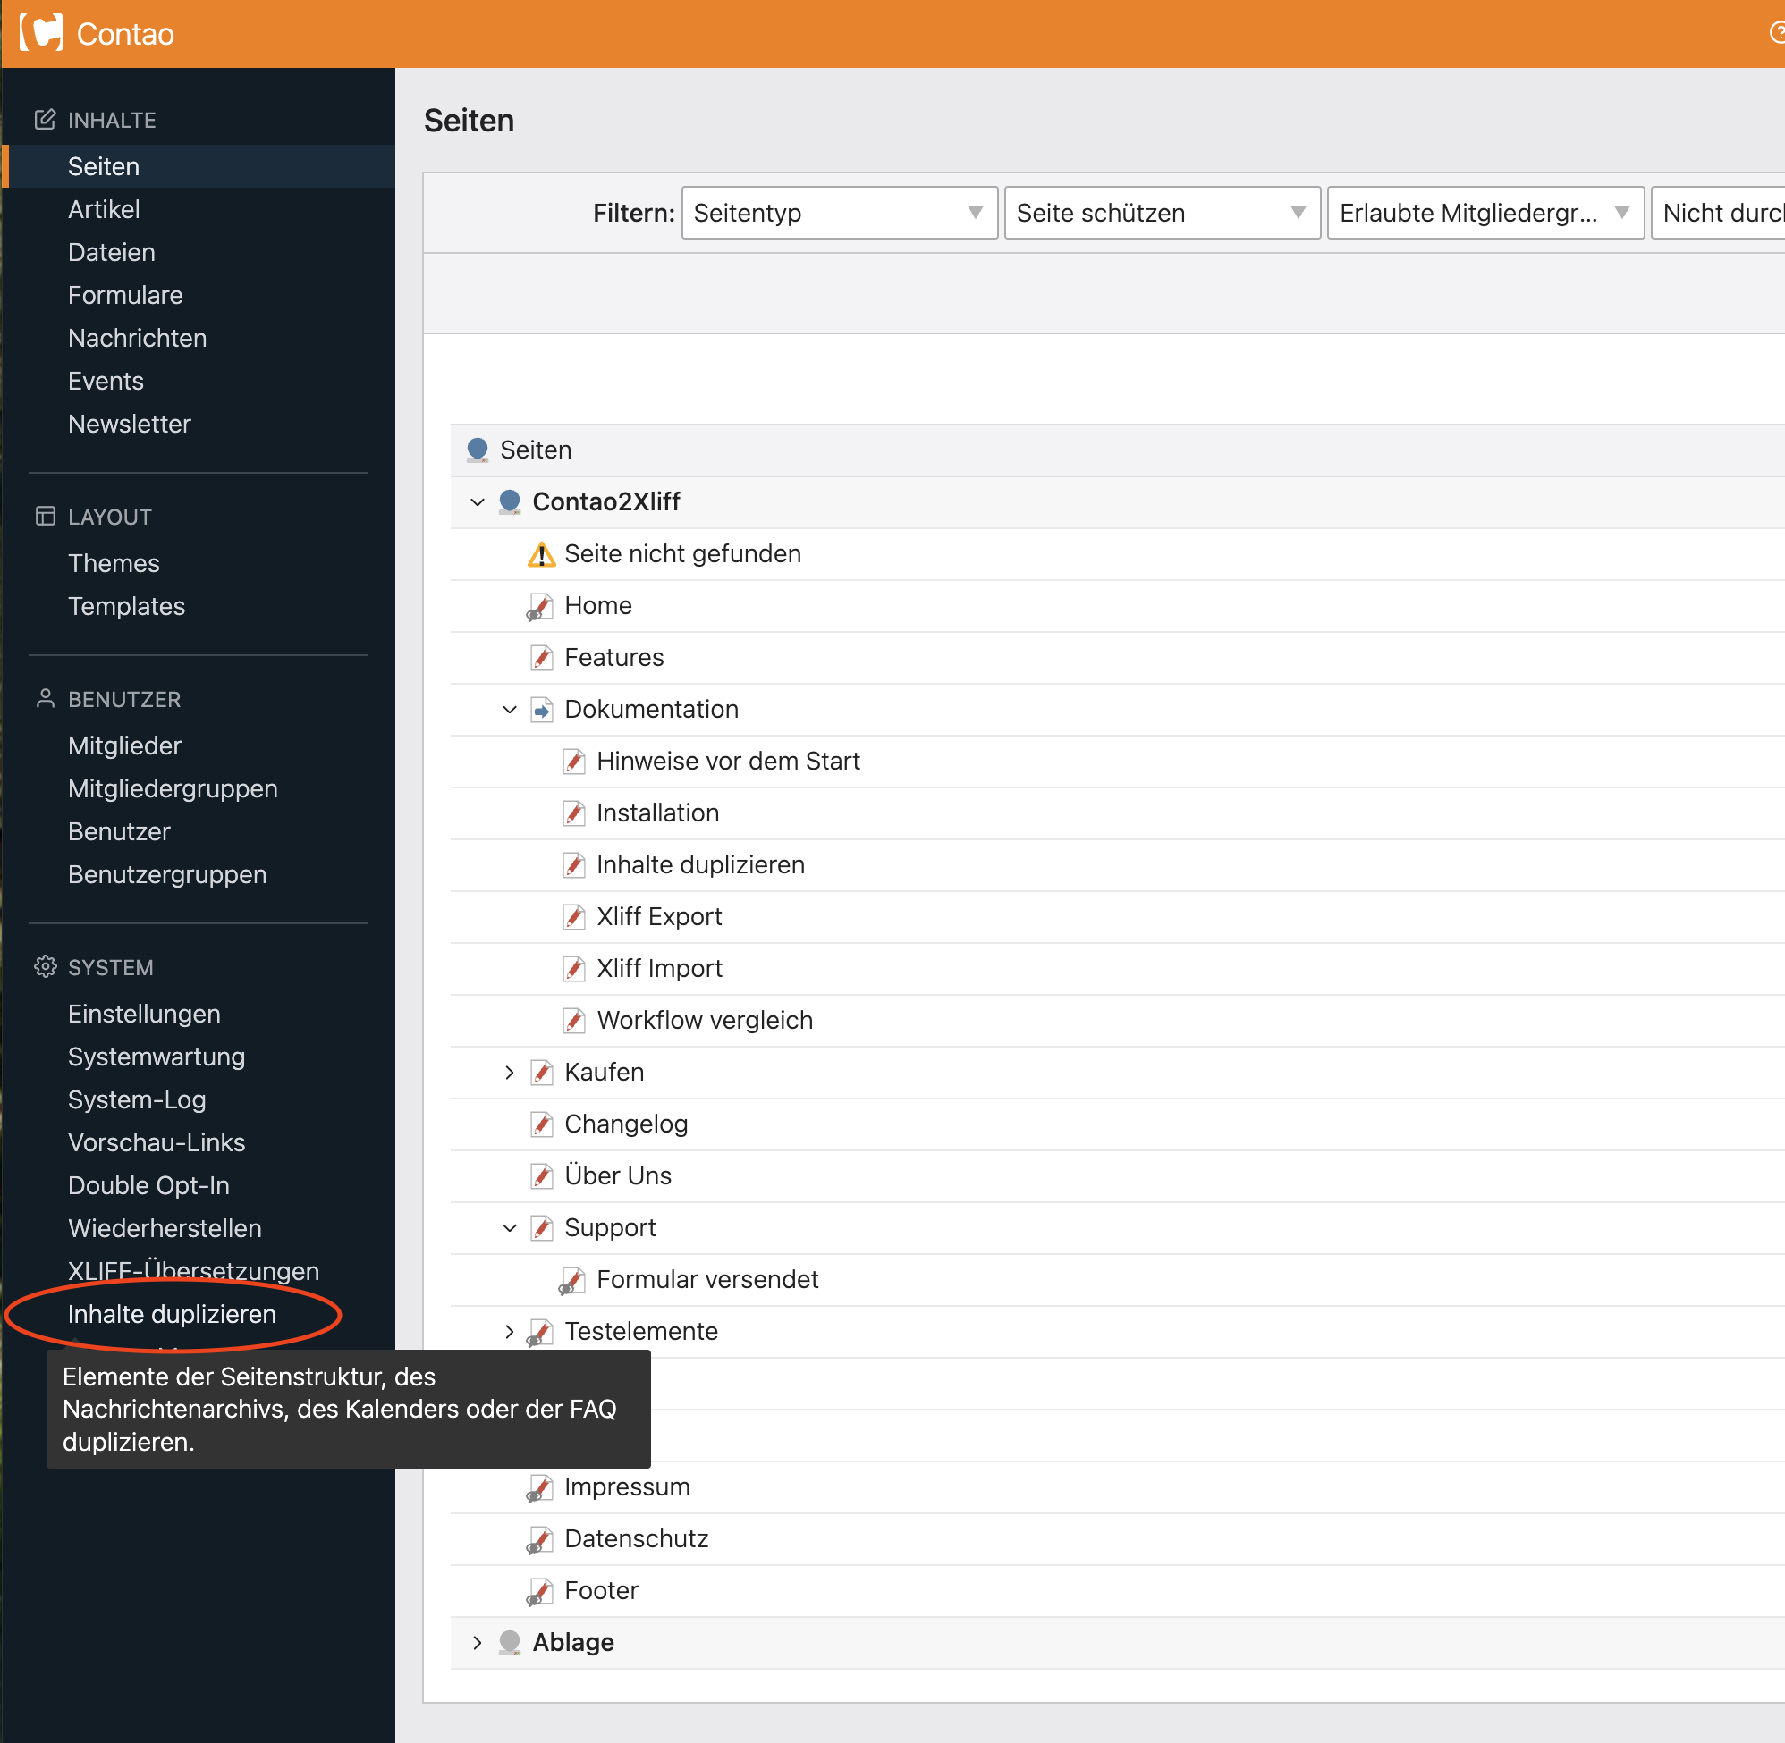
Task: Expand the Ablage root node
Action: [478, 1642]
